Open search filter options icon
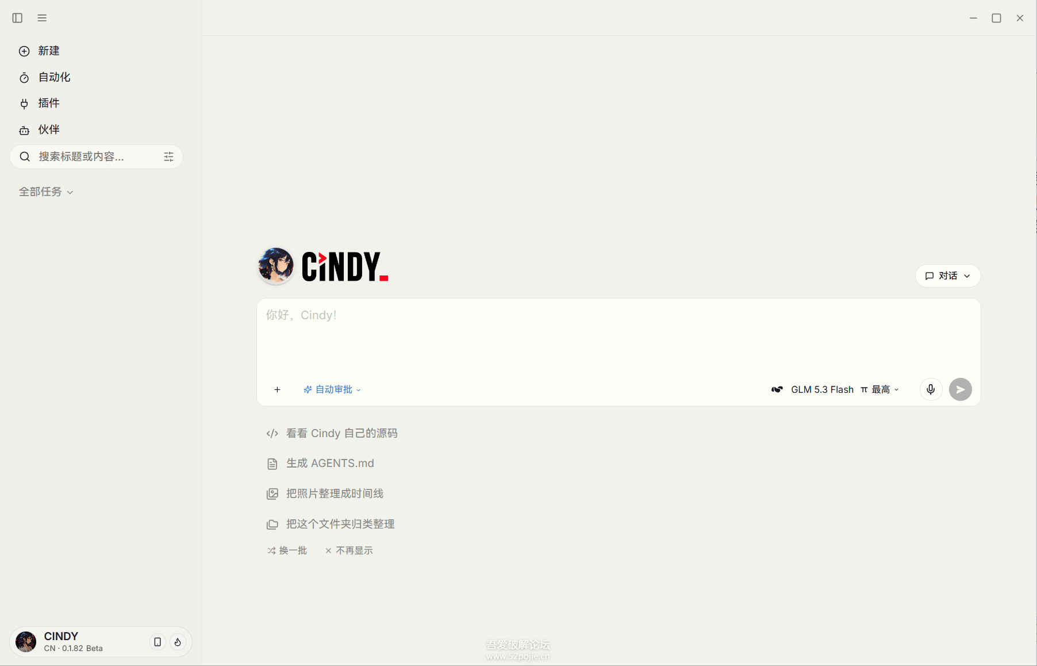The height and width of the screenshot is (666, 1037). (x=168, y=156)
